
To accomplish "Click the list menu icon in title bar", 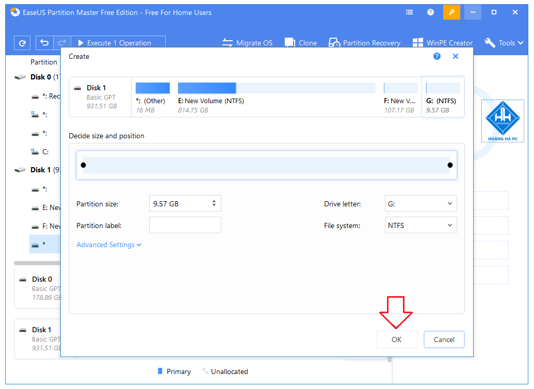I will (409, 12).
